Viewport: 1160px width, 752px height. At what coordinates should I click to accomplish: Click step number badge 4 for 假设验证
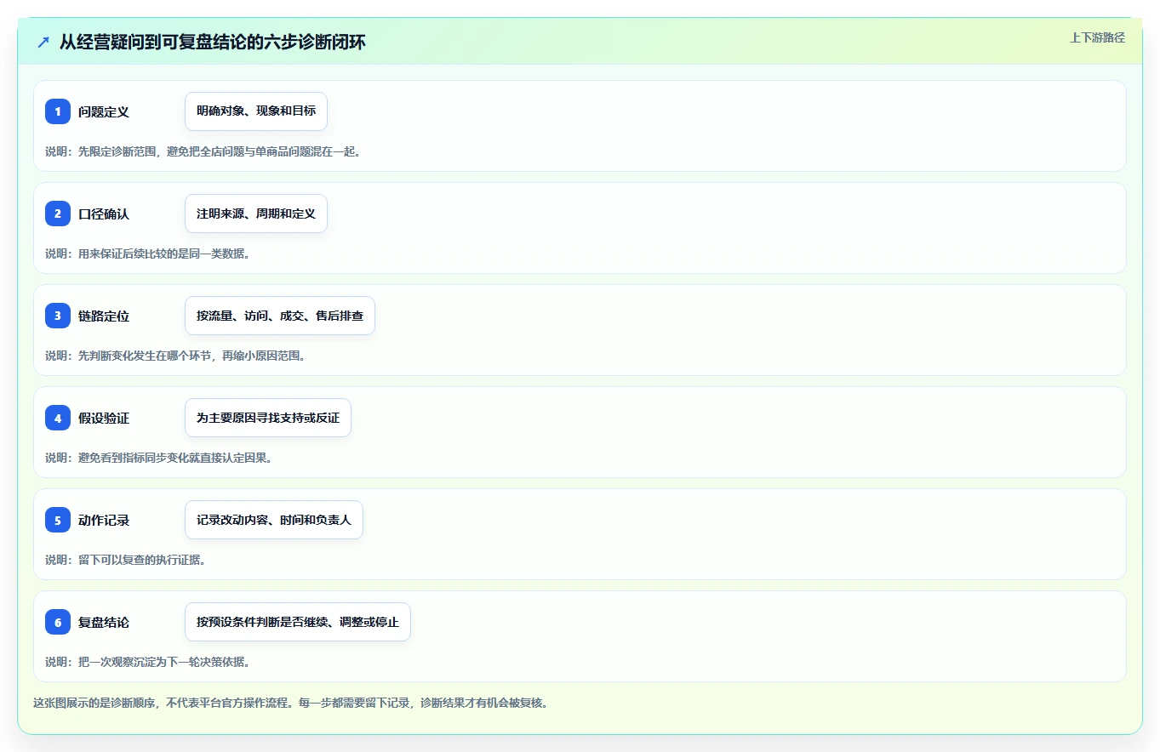point(58,418)
